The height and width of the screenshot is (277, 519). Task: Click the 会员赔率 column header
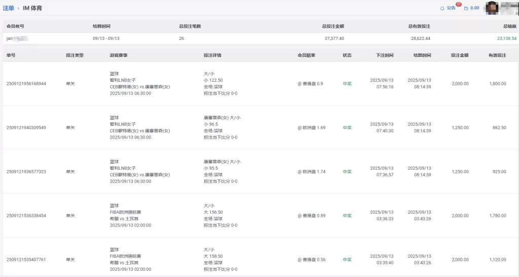coord(306,55)
